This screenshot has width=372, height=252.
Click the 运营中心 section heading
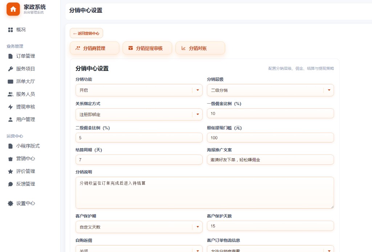(x=15, y=136)
